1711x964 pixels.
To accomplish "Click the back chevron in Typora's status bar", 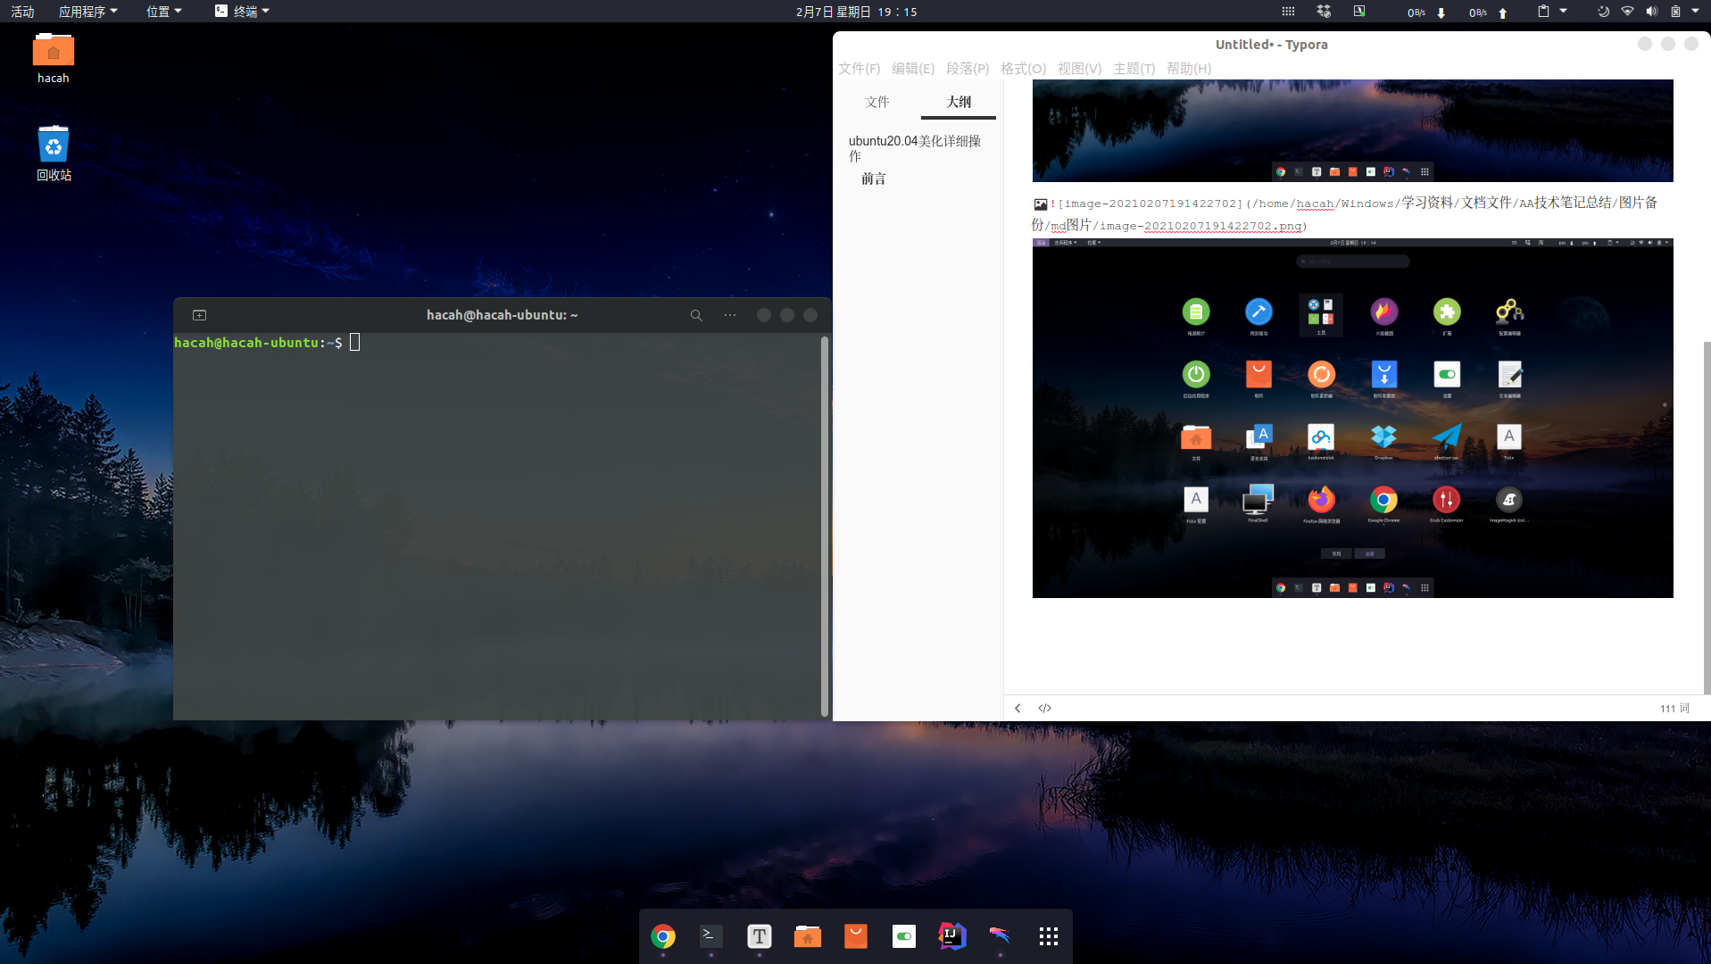I will click(1017, 708).
